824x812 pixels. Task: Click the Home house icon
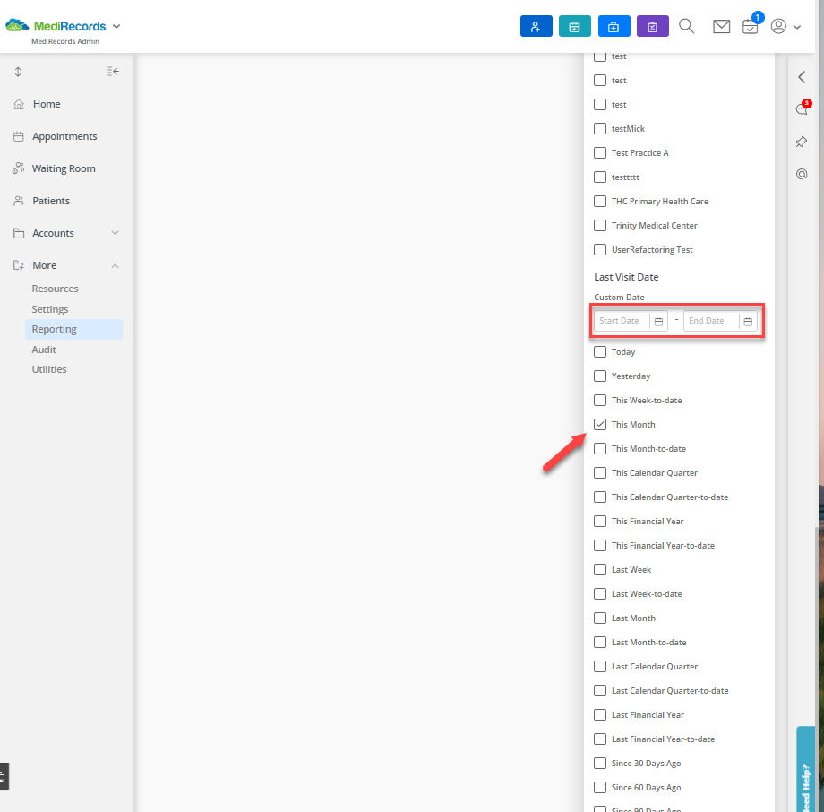(19, 104)
